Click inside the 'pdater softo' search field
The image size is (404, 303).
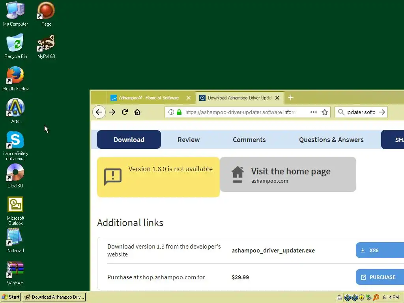tap(361, 112)
